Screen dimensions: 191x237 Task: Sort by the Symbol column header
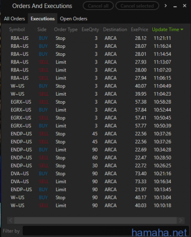(x=17, y=30)
